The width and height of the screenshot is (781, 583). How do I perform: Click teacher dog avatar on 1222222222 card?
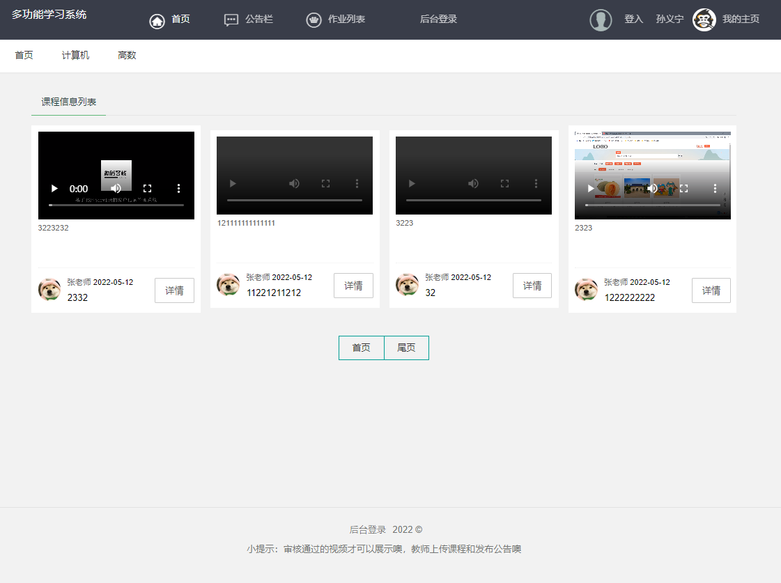[586, 290]
